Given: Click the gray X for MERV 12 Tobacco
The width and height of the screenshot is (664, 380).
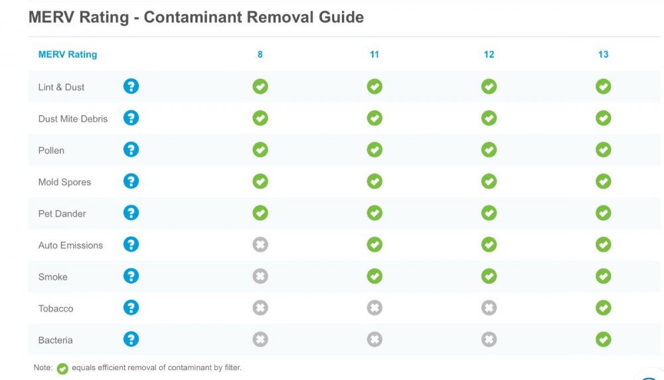Looking at the screenshot, I should coord(489,308).
